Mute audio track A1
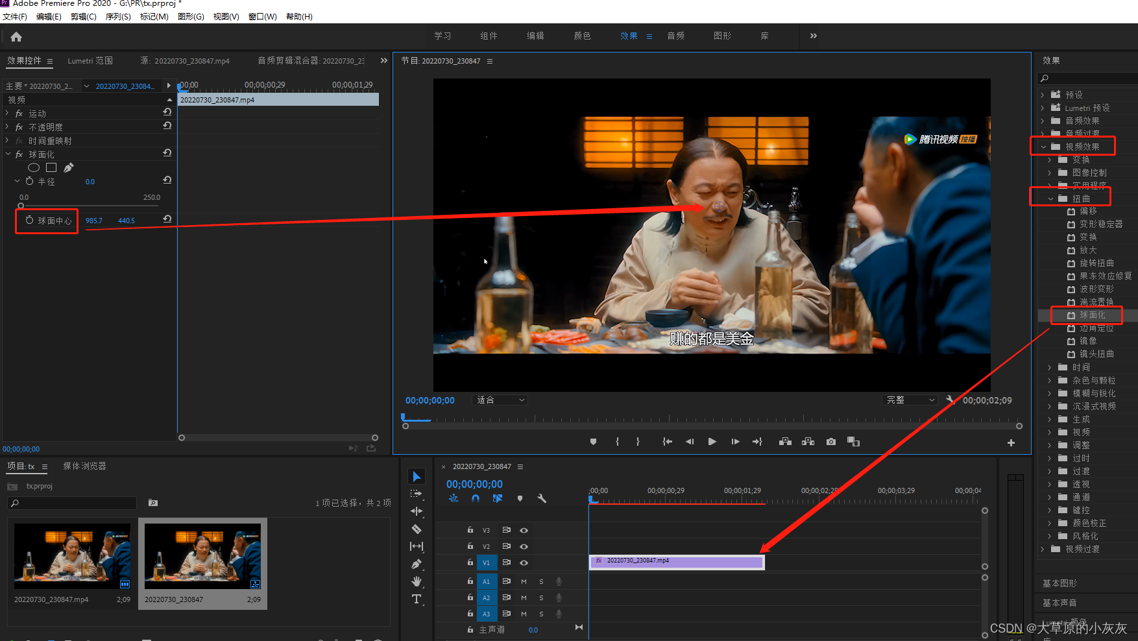 pos(524,581)
